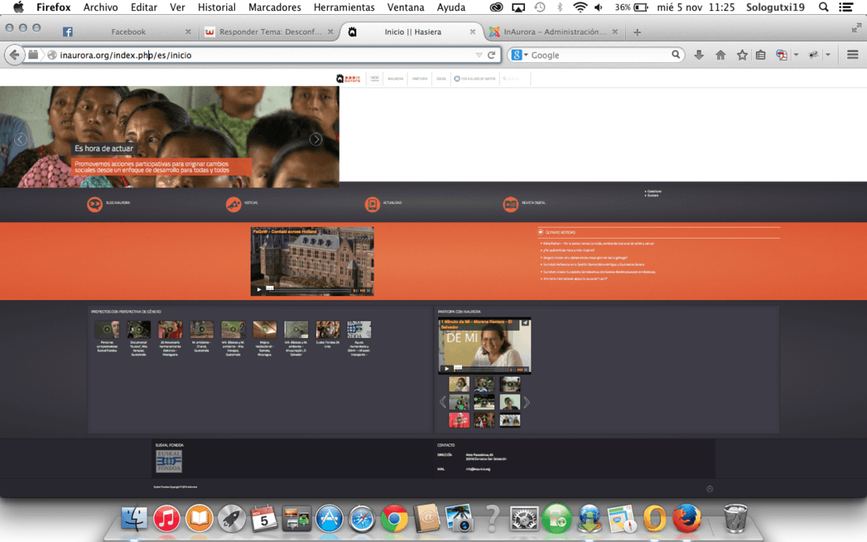
Task: Click the site search box in header
Action: pos(514,79)
